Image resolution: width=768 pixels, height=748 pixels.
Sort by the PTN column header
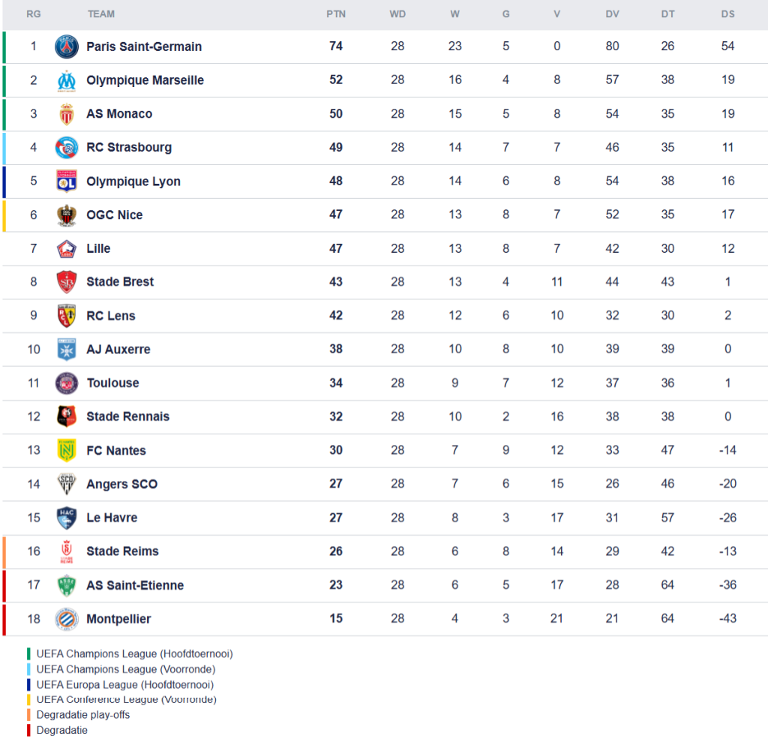point(335,14)
